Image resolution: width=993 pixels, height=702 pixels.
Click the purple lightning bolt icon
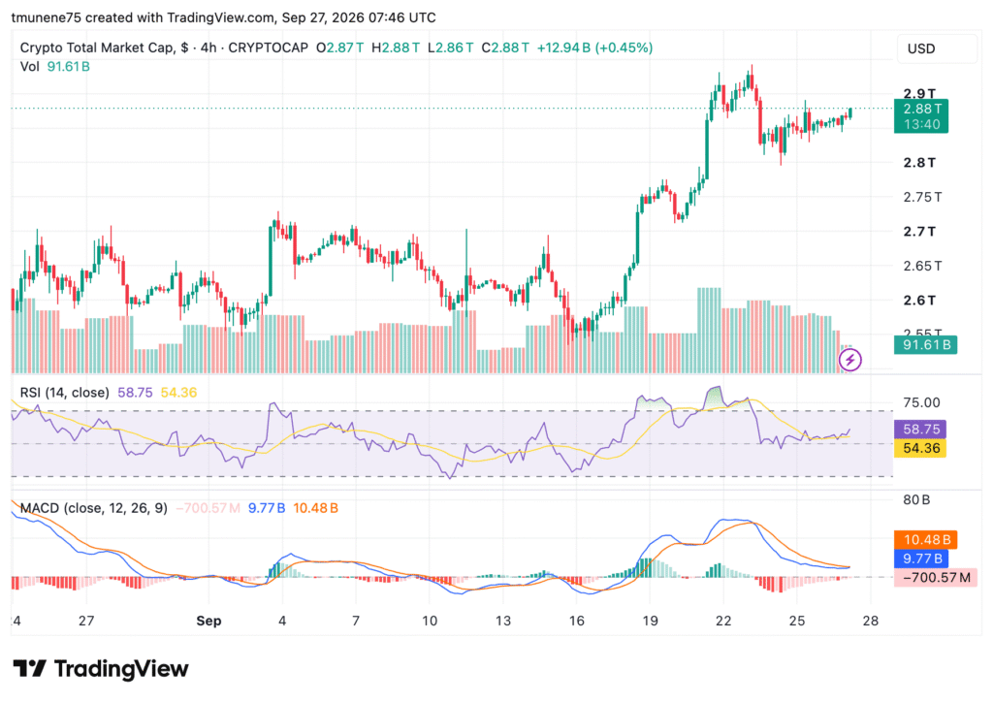[849, 360]
